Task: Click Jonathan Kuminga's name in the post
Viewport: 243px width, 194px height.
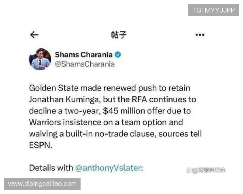Action: [x=64, y=99]
